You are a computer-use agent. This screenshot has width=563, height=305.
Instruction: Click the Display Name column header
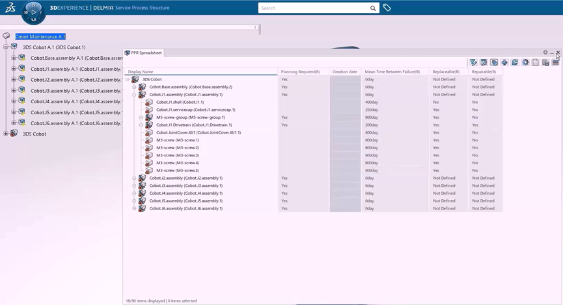[141, 71]
